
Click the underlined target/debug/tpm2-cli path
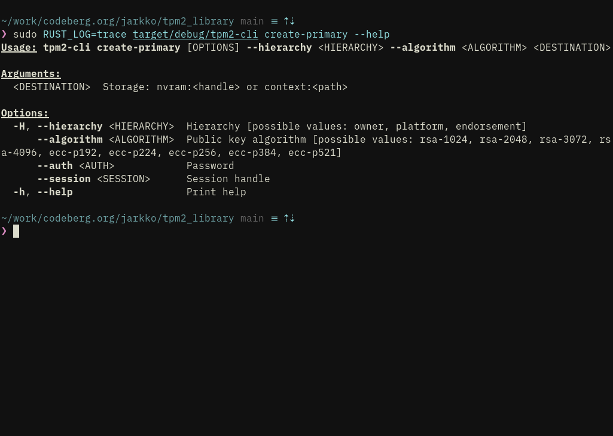point(196,35)
